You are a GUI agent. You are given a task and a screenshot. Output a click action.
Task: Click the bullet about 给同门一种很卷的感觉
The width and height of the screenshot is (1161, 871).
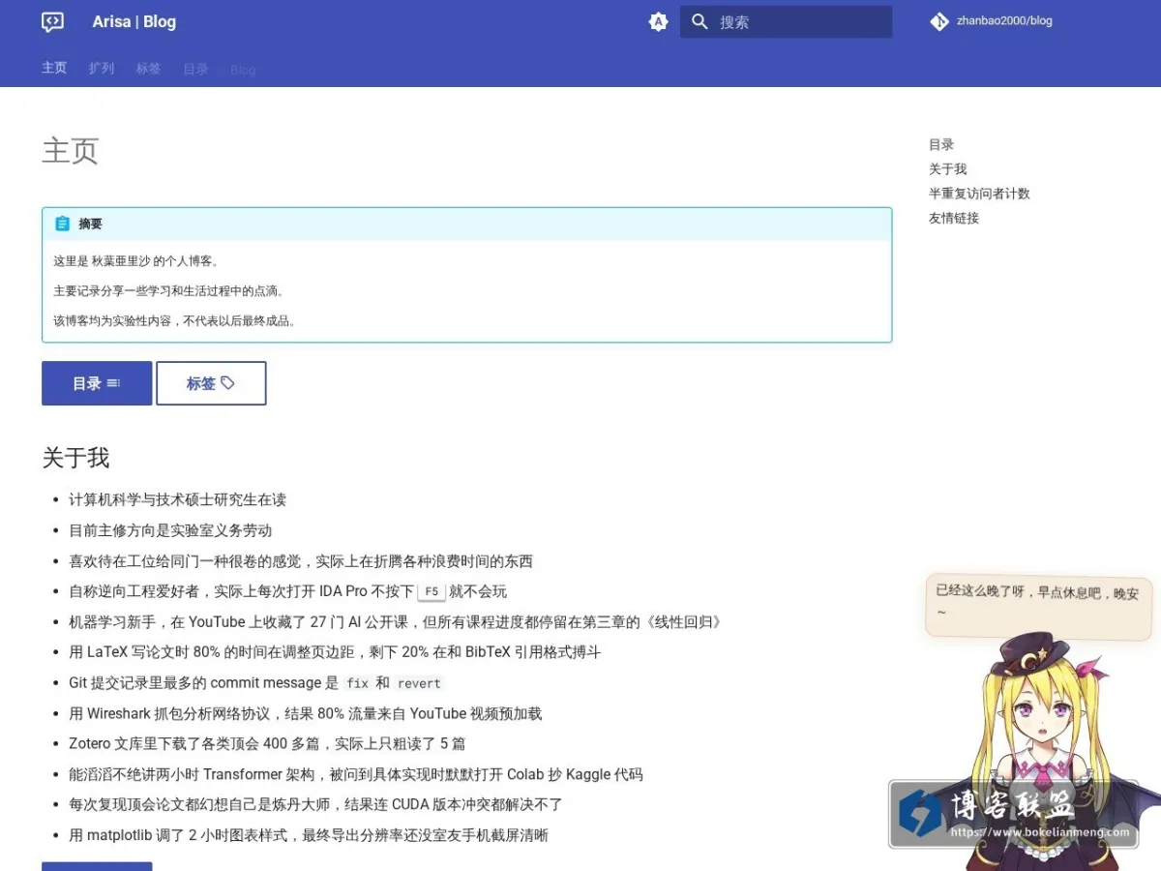301,561
